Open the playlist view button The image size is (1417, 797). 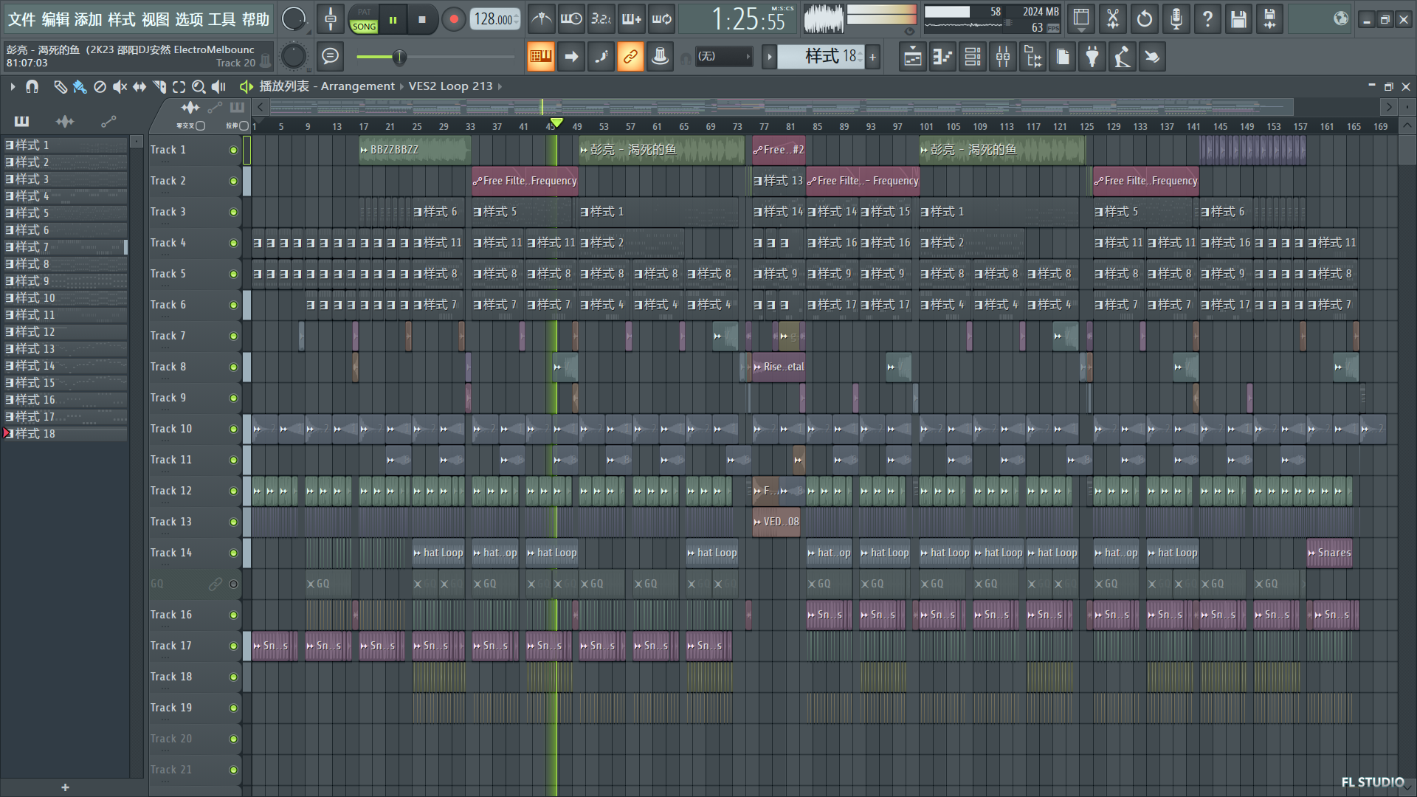913,57
